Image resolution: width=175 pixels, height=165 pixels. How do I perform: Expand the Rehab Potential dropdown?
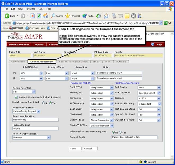33,92
